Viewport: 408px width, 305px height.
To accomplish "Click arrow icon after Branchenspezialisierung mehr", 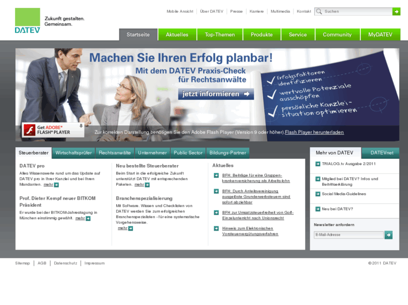I will (x=131, y=228).
